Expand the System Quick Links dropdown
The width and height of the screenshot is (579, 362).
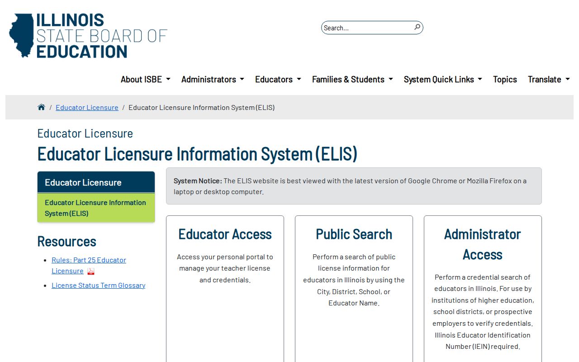click(443, 79)
